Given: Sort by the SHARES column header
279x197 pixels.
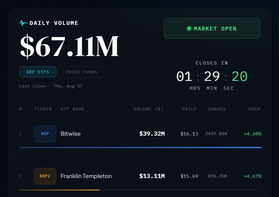Looking at the screenshot, I should (217, 109).
